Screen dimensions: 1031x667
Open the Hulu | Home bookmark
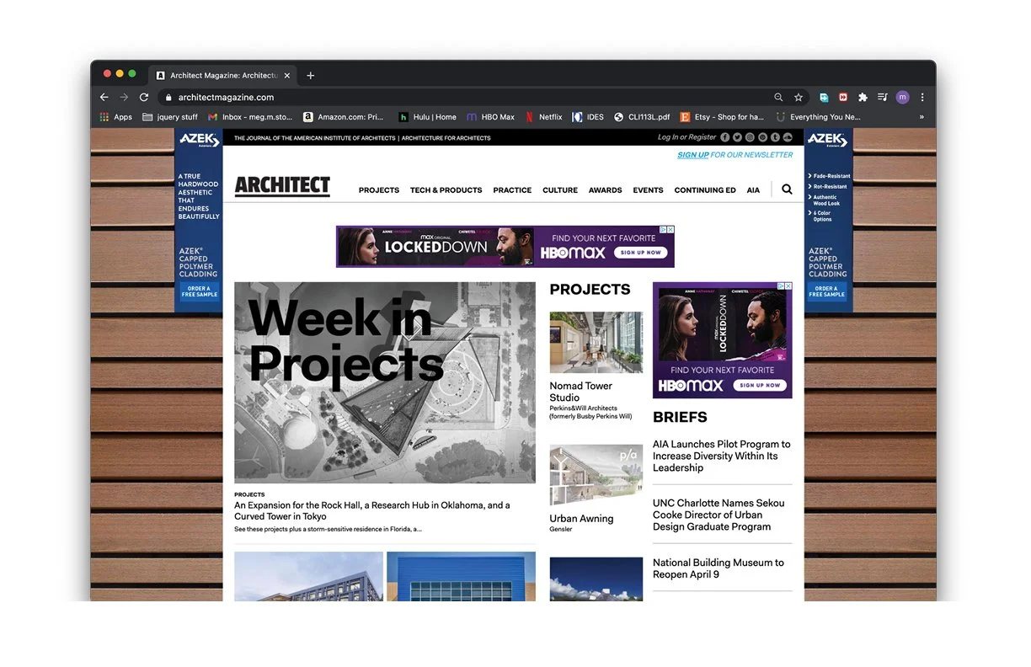point(428,117)
